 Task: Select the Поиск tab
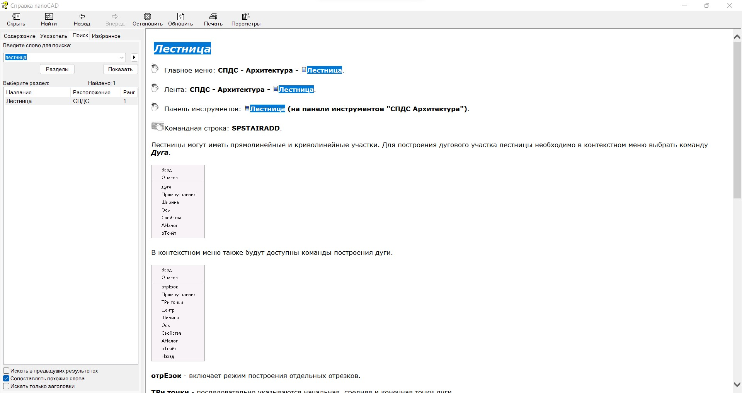[80, 35]
